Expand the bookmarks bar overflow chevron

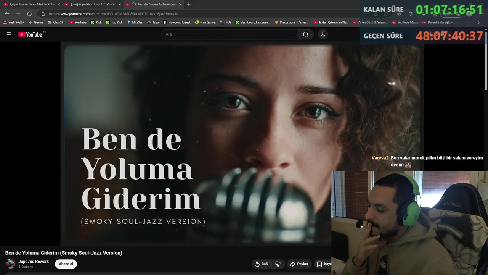coord(479,23)
